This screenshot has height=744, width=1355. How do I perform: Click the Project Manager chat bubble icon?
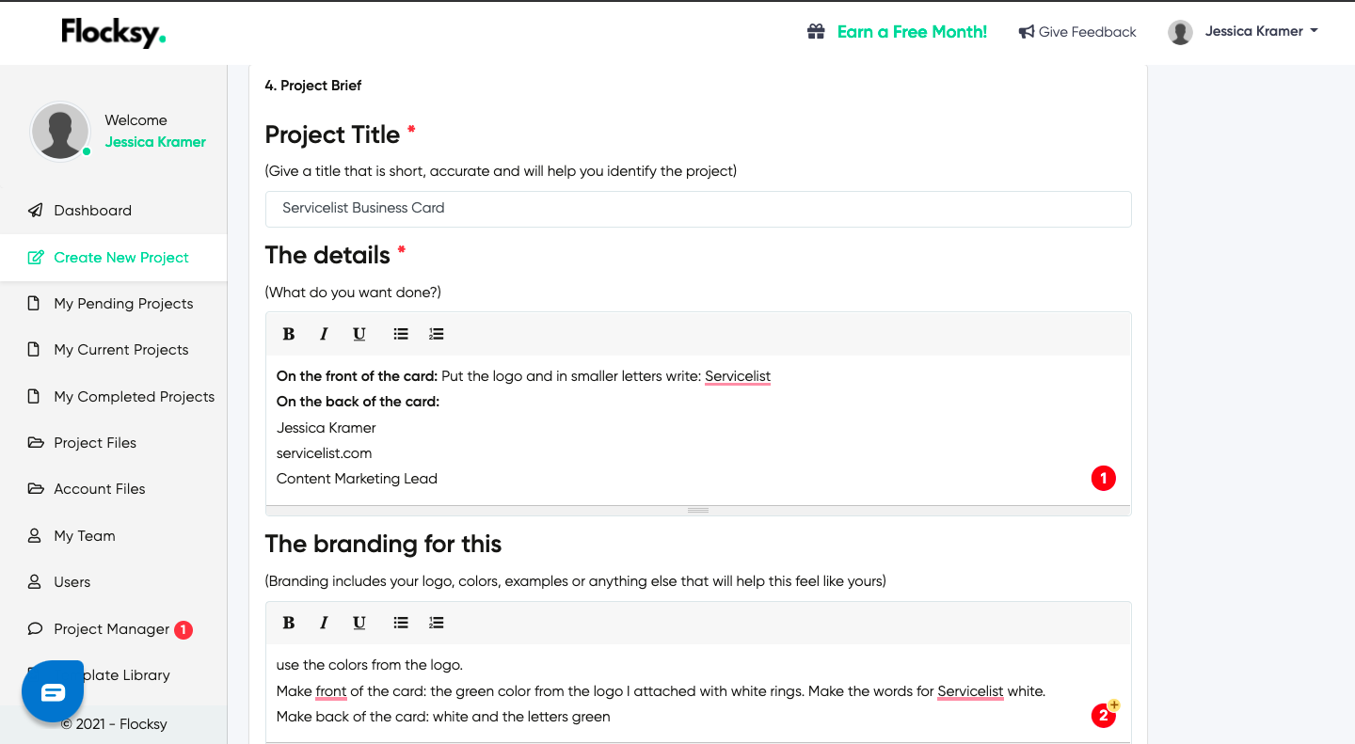(x=35, y=629)
